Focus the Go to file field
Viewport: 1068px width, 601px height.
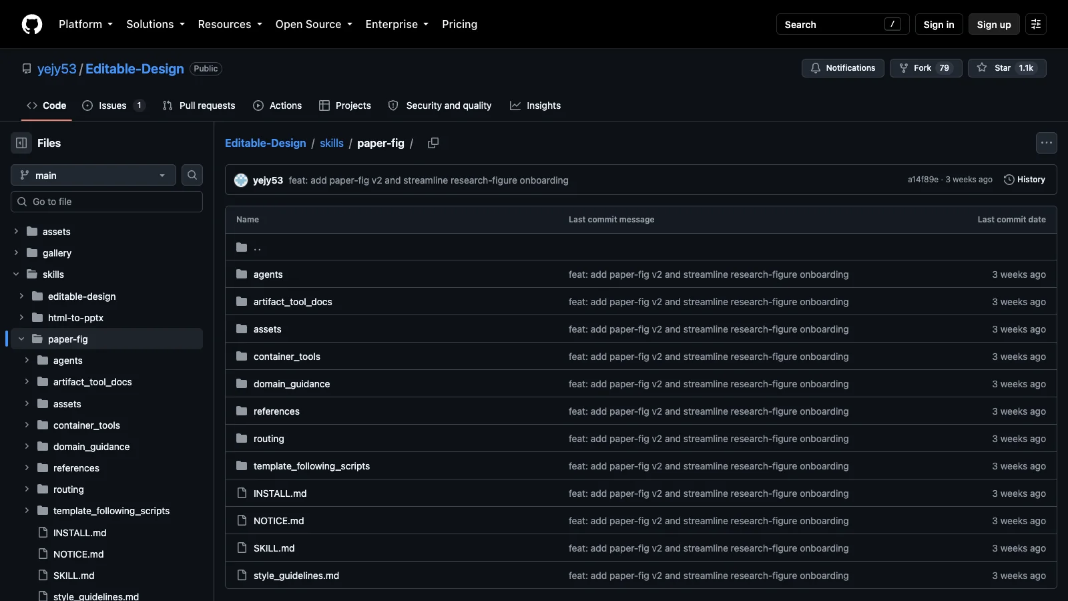click(107, 202)
